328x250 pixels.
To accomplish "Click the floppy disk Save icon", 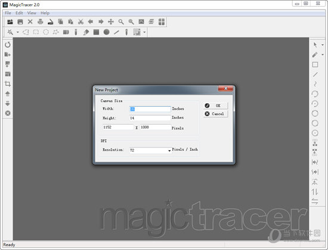I will 20,21.
